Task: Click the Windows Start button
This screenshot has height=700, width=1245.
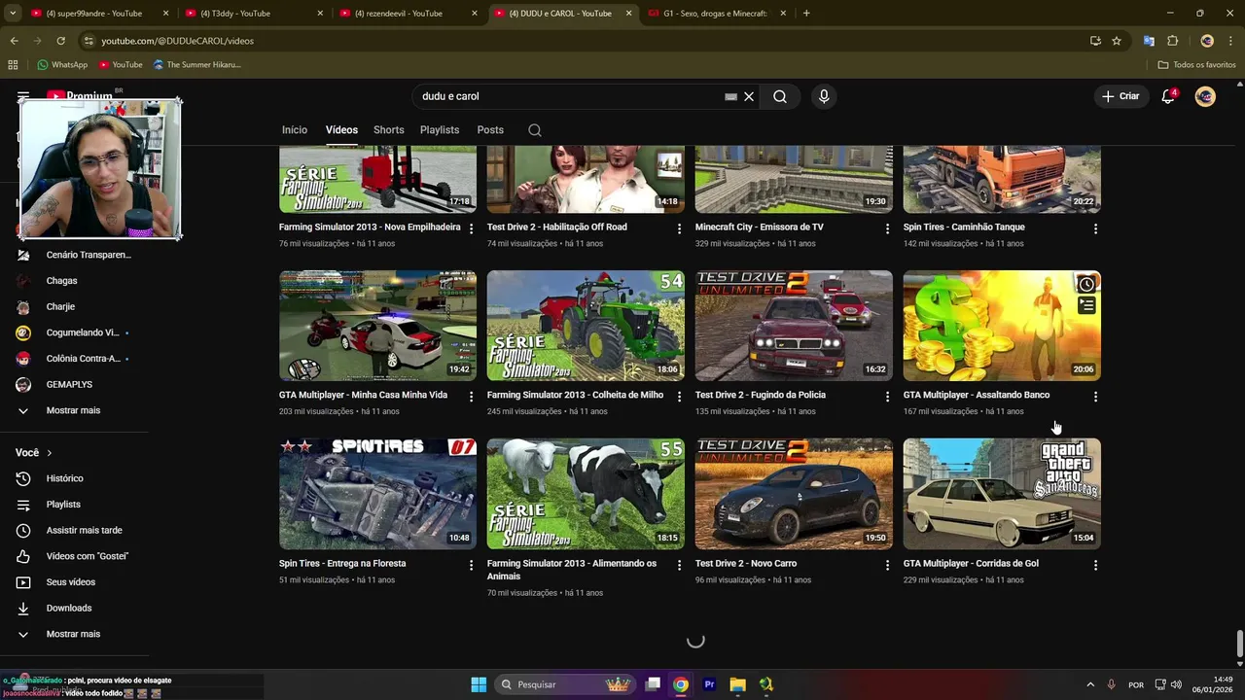Action: coord(479,684)
